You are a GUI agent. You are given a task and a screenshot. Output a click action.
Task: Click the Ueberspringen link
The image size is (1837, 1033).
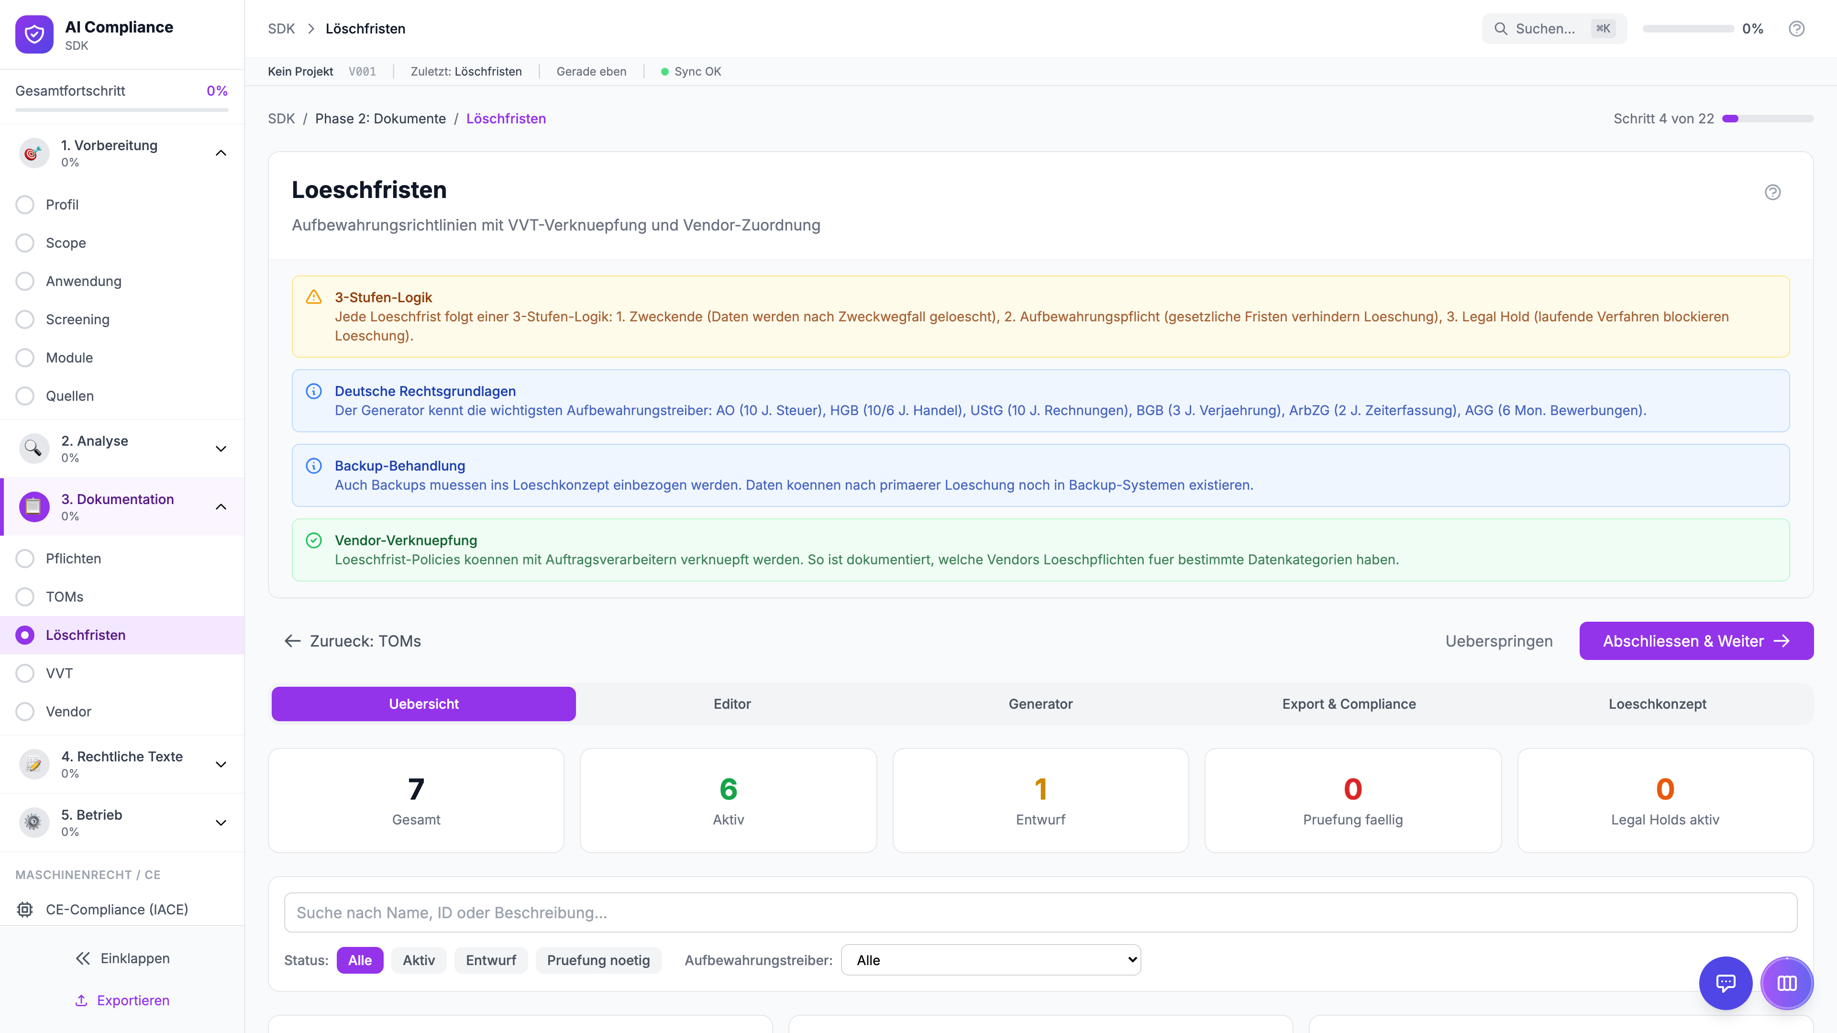pyautogui.click(x=1498, y=641)
